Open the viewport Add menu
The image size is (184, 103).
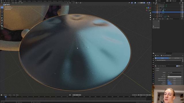19,3
